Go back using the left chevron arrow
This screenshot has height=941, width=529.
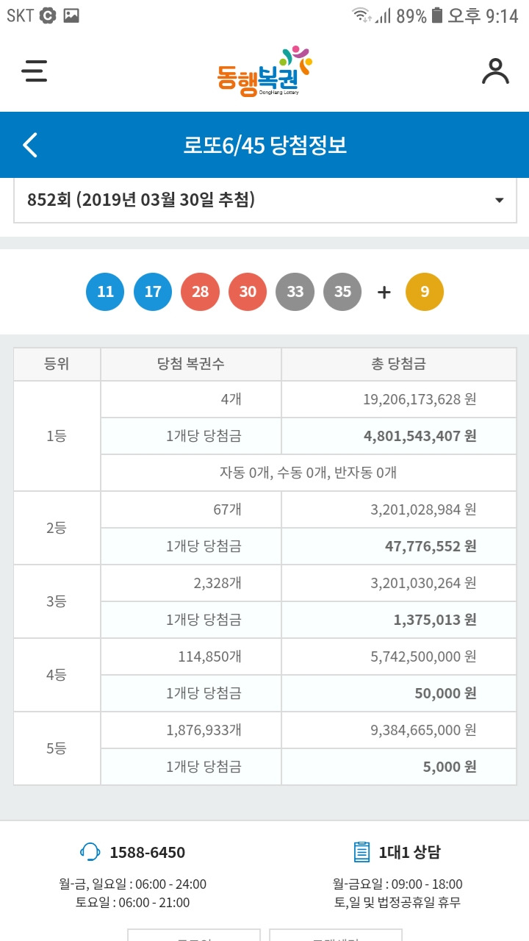click(30, 145)
